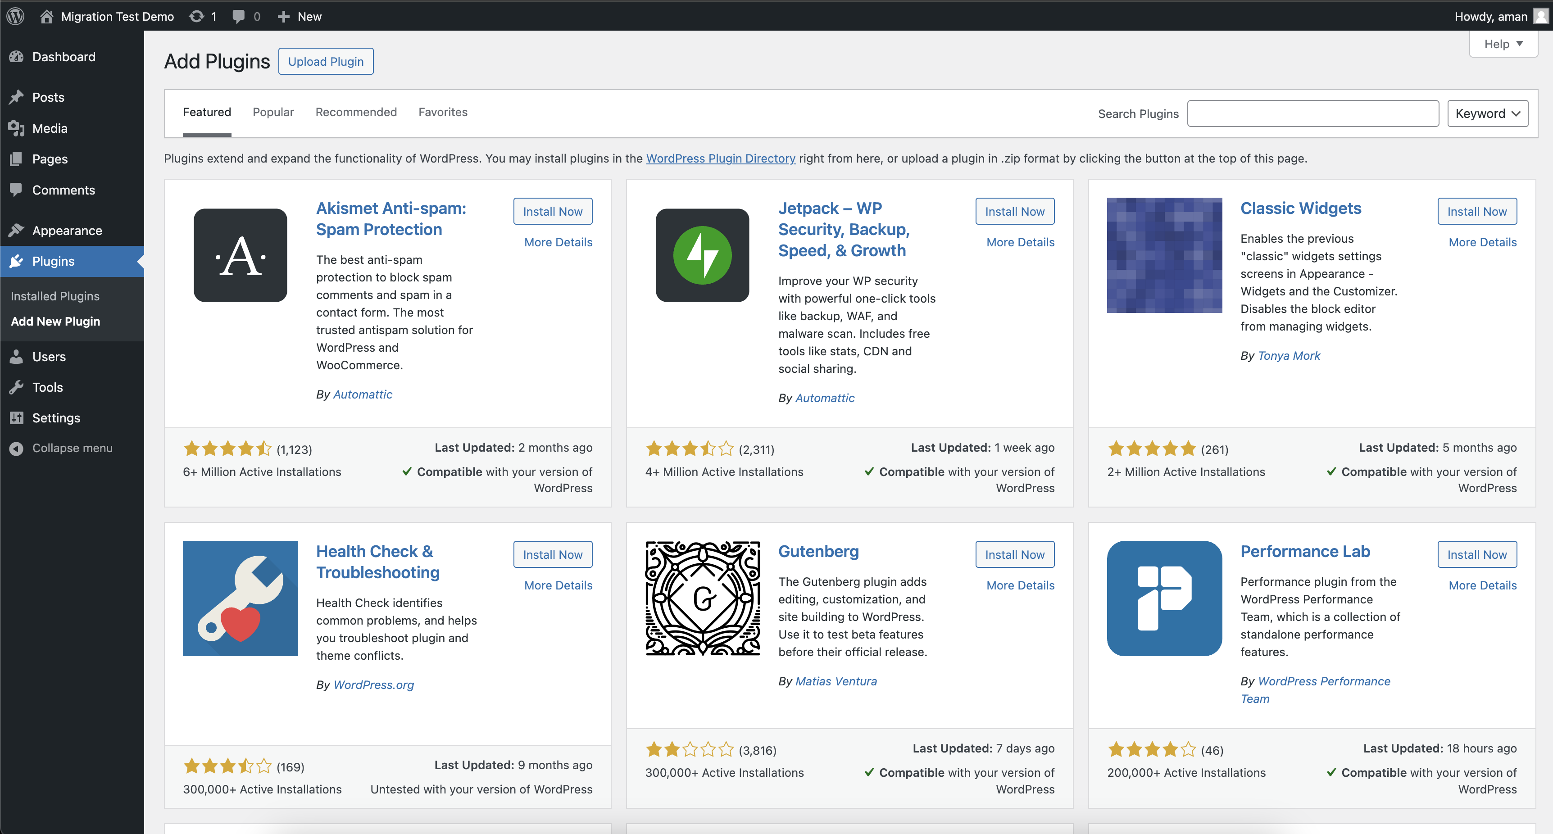1553x834 pixels.
Task: Switch to the Popular tab
Action: click(x=273, y=112)
